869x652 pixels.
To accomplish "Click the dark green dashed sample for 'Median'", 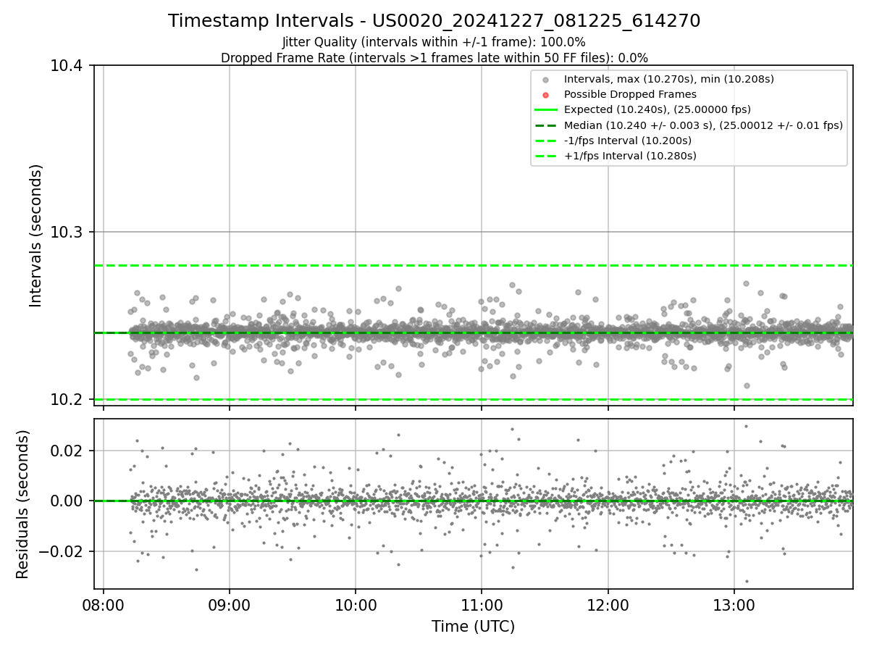I will point(546,125).
